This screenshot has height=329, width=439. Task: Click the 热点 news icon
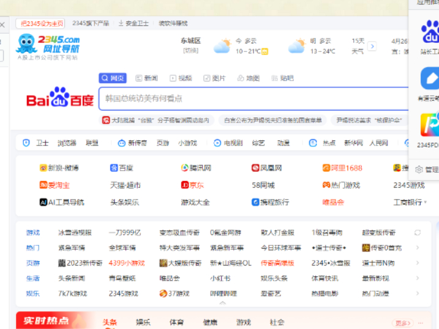[x=313, y=143]
